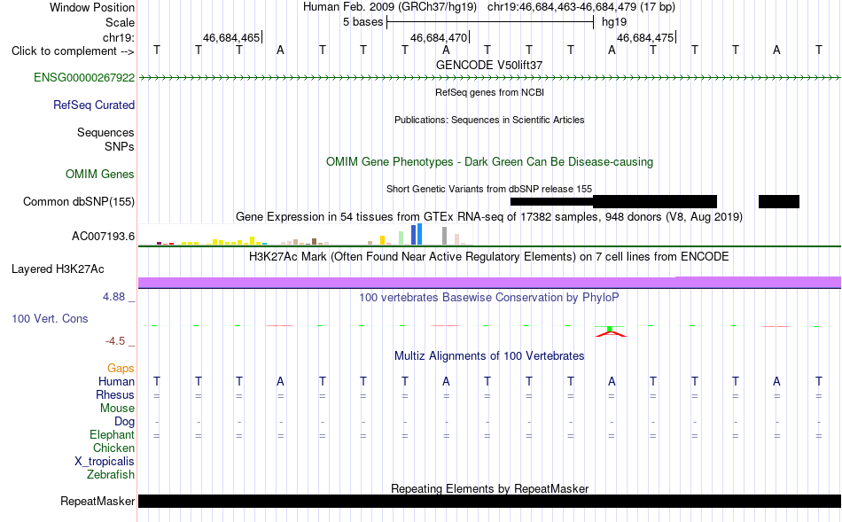
Task: Click the 46,684,475 position marker
Action: tap(645, 38)
